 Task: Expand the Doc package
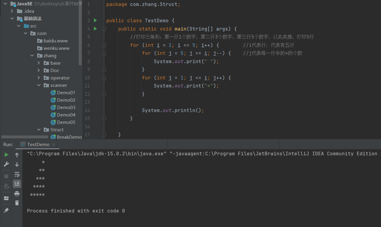(39, 70)
